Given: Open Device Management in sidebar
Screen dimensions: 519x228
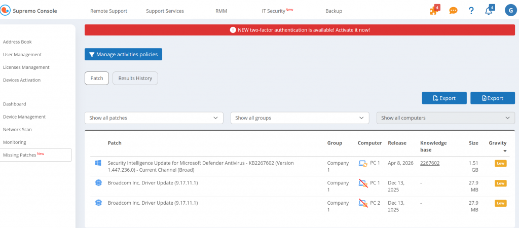Looking at the screenshot, I should [24, 117].
